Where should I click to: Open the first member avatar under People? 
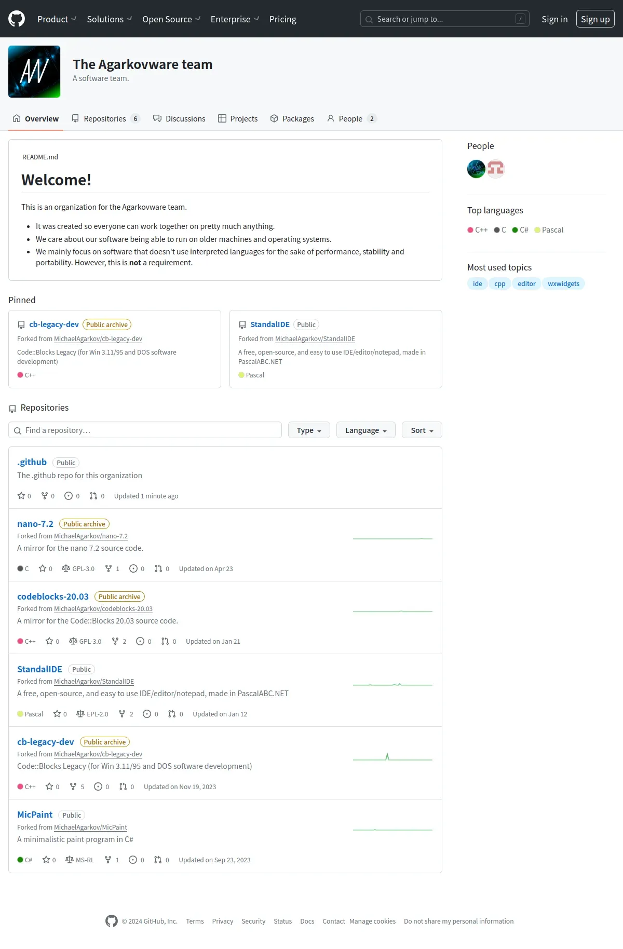click(x=476, y=169)
